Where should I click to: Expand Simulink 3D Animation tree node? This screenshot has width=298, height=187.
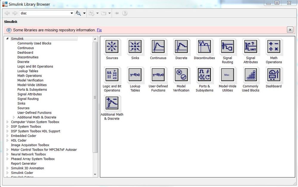click(x=7, y=168)
